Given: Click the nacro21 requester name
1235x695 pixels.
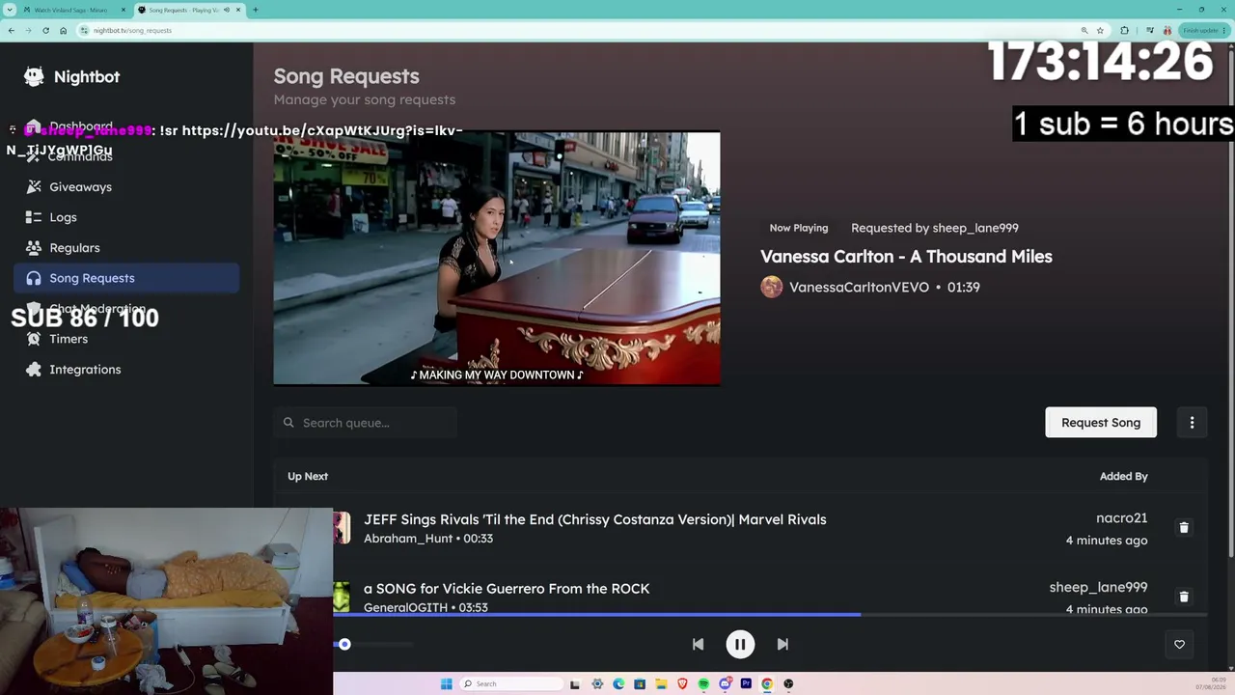Looking at the screenshot, I should coord(1121,518).
